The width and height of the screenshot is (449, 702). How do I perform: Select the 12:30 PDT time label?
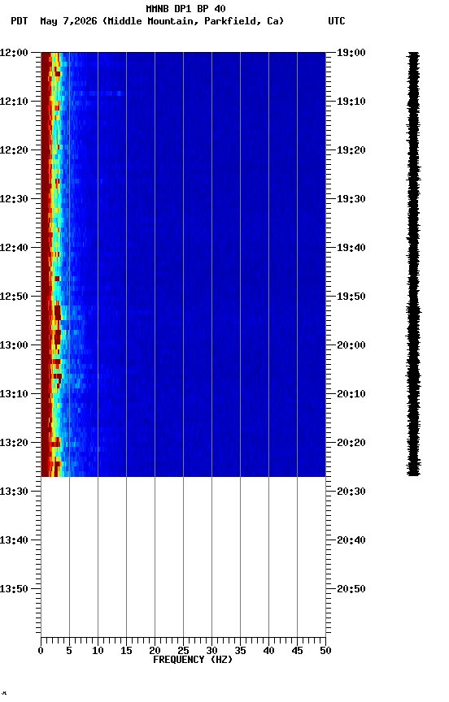point(14,199)
